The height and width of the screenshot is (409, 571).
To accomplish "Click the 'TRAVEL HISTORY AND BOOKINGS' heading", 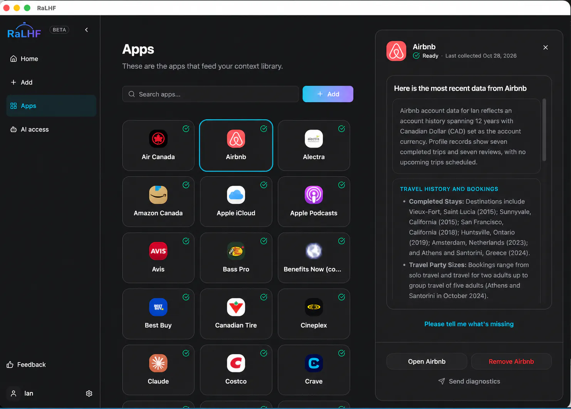I will [449, 189].
